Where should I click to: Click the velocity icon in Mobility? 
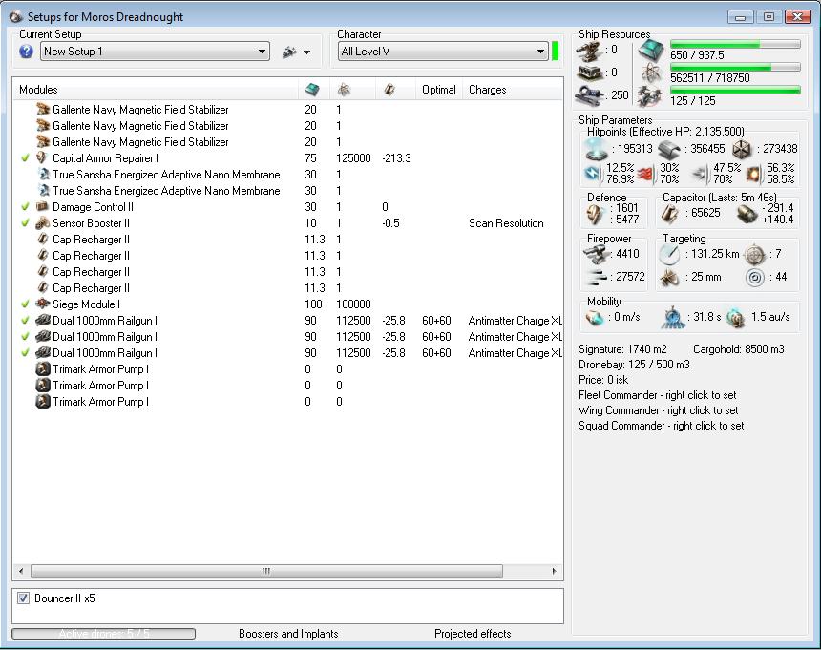[595, 318]
